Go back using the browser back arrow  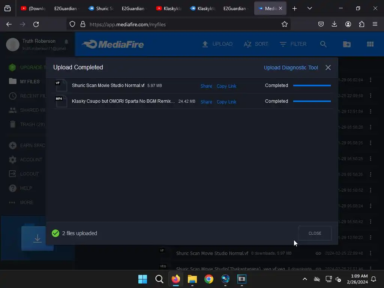9,24
